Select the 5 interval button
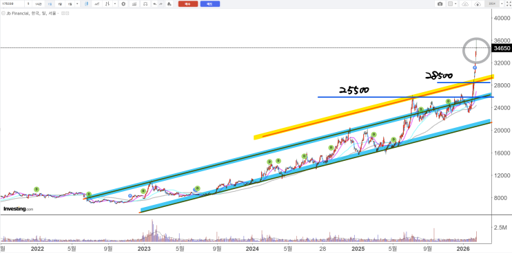512x253 pixels. pyautogui.click(x=28, y=4)
